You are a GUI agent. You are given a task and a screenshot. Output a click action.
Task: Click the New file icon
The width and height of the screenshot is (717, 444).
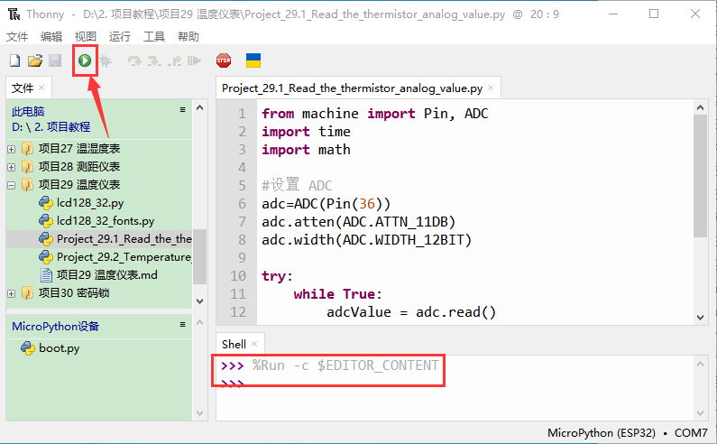[x=14, y=60]
